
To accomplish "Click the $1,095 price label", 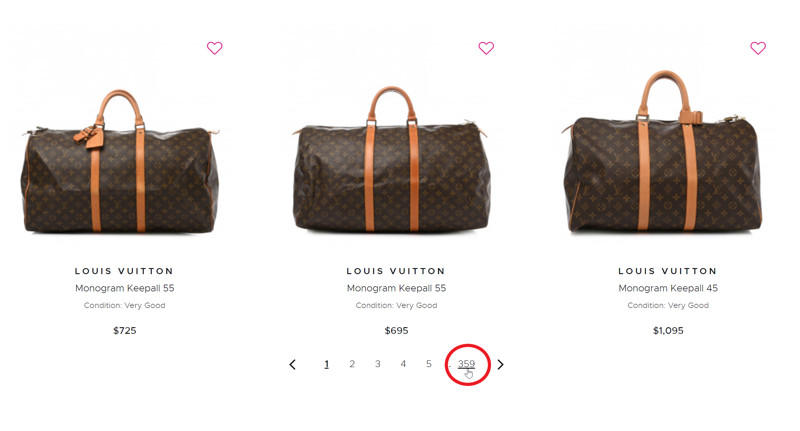I will coord(668,330).
